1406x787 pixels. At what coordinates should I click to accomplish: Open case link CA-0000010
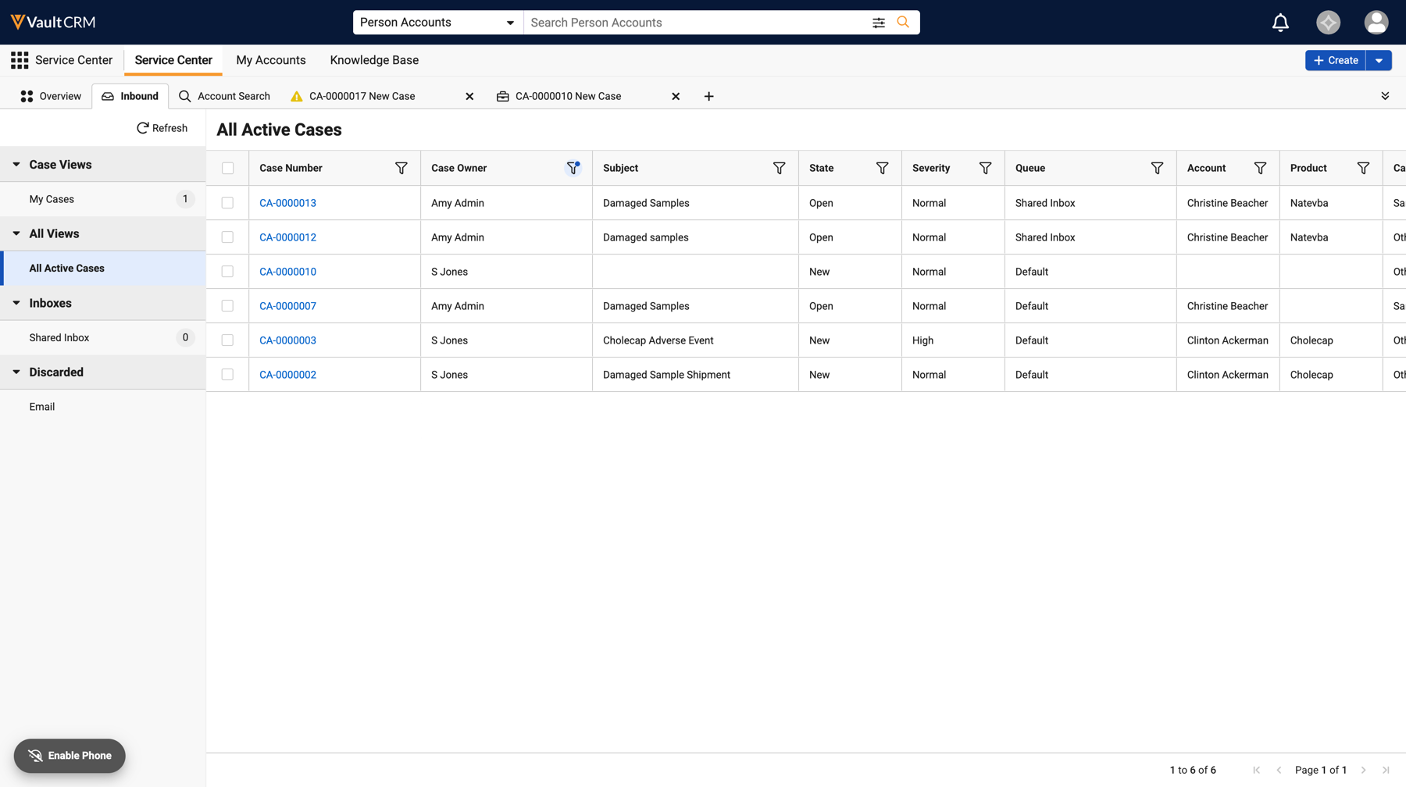(287, 272)
